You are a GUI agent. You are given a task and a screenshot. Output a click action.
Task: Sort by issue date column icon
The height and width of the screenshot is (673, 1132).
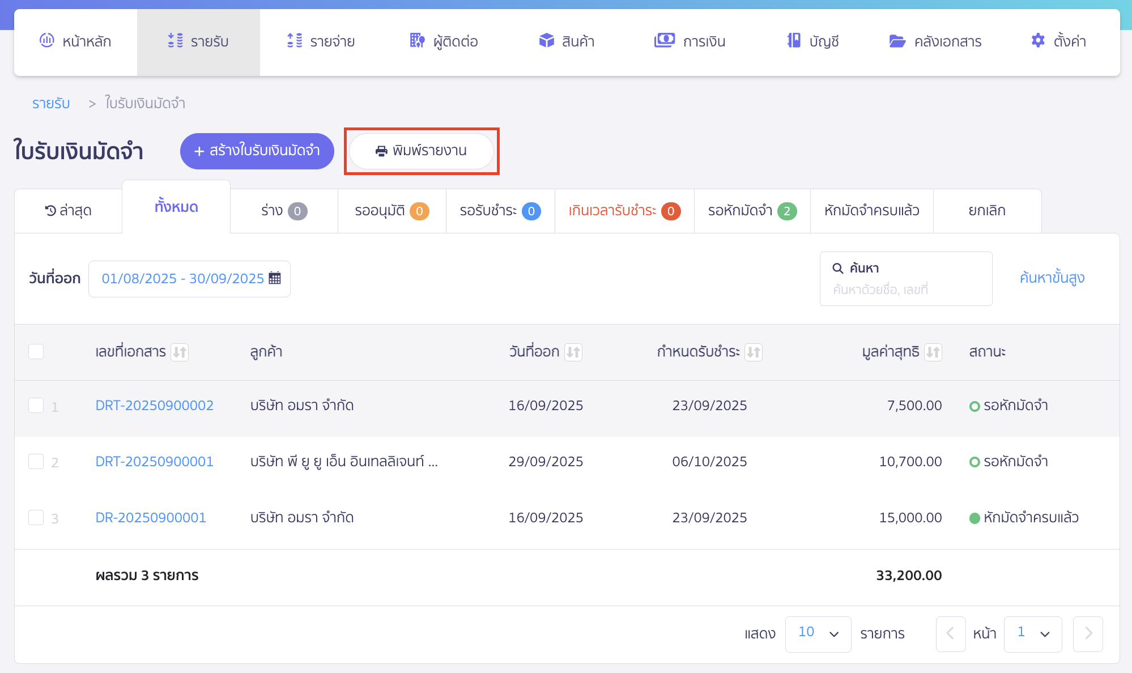click(573, 352)
